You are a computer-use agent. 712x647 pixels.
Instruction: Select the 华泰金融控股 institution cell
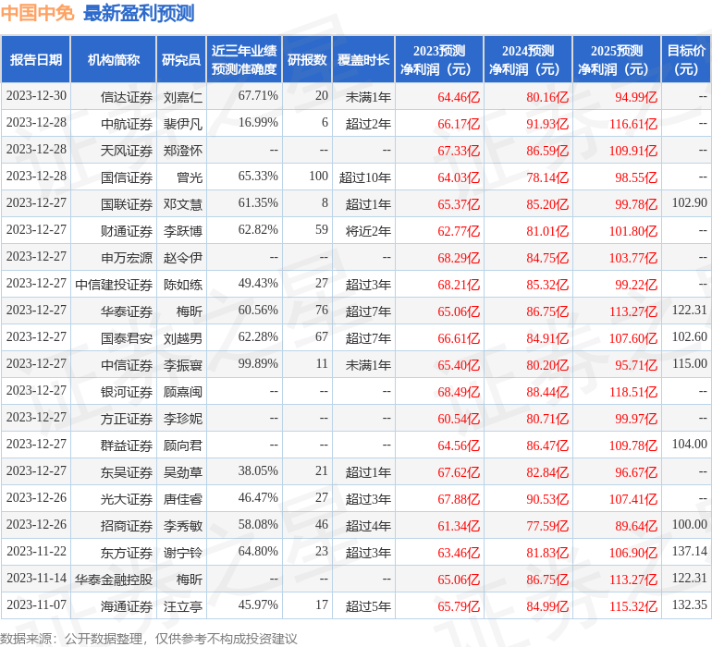pos(114,579)
